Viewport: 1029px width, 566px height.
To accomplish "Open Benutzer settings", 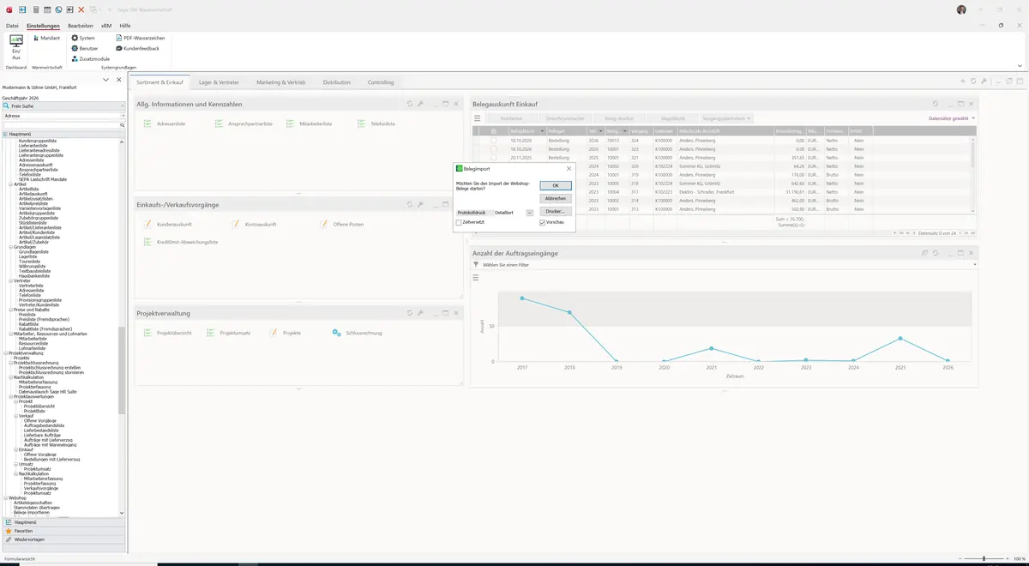I will click(x=85, y=48).
